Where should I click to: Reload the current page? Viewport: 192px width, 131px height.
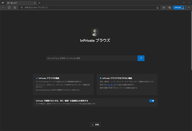pyautogui.click(x=9, y=7)
